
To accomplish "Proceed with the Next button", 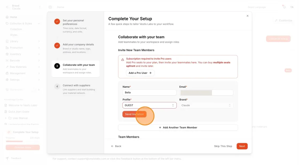I will click(x=242, y=146).
